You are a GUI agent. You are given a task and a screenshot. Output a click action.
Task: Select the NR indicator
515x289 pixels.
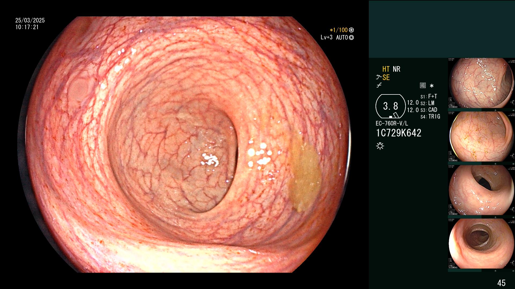[396, 69]
